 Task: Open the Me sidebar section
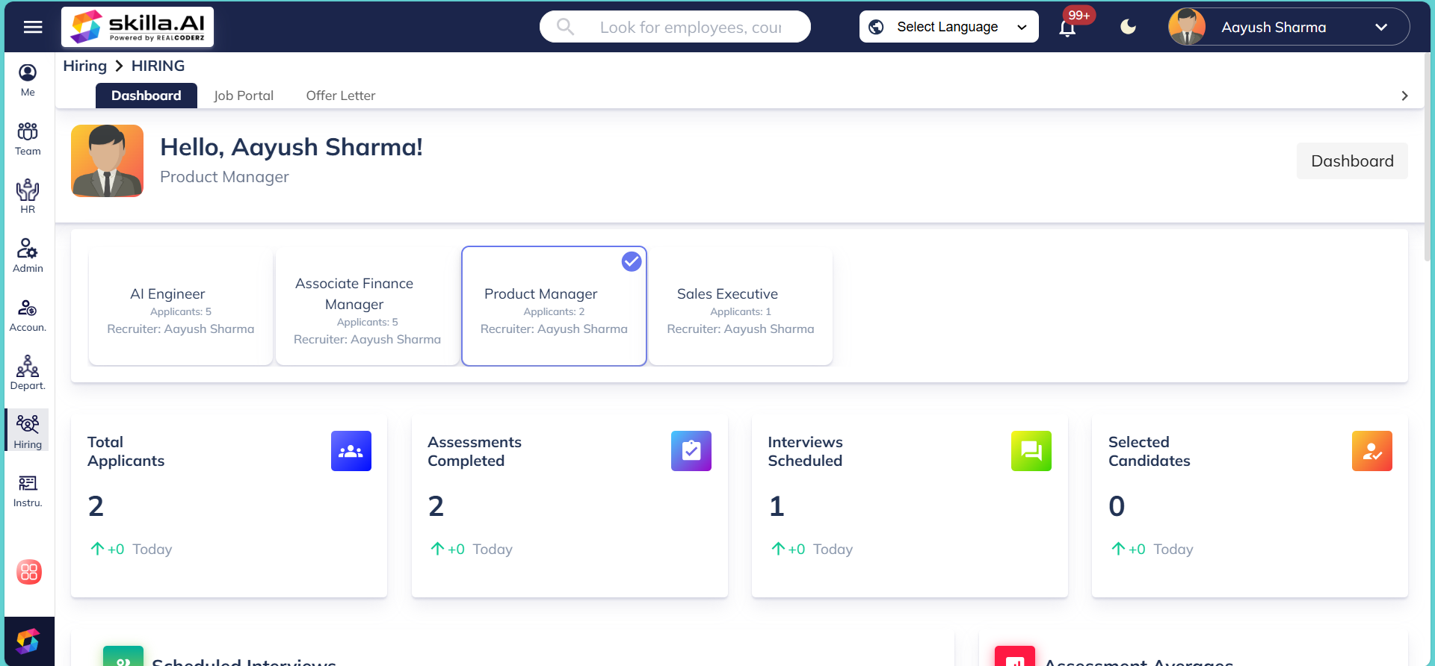[x=28, y=81]
